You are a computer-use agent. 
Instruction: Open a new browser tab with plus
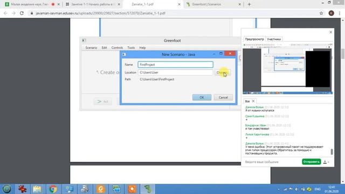coord(249,4)
